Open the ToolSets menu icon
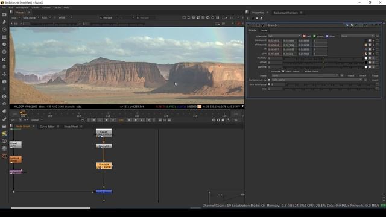Screen dimensions: 386x217 click(4, 119)
